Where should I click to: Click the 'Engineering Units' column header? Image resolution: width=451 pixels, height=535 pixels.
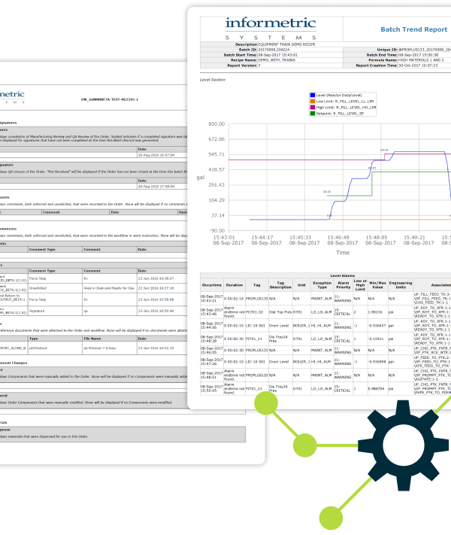click(401, 285)
